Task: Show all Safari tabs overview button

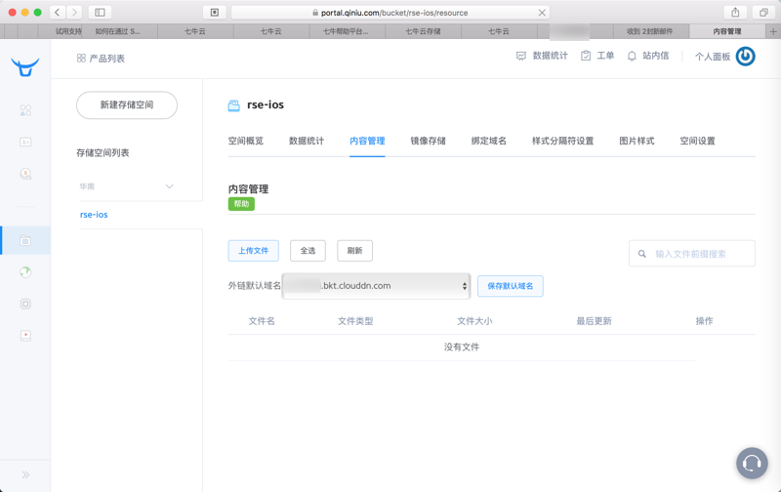Action: coord(763,13)
